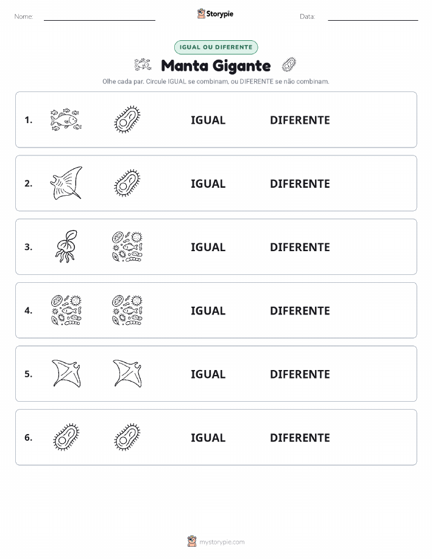Screen dimensions: 432x559
Task: Click the left bacterium picture in row 6
Action: pos(66,436)
